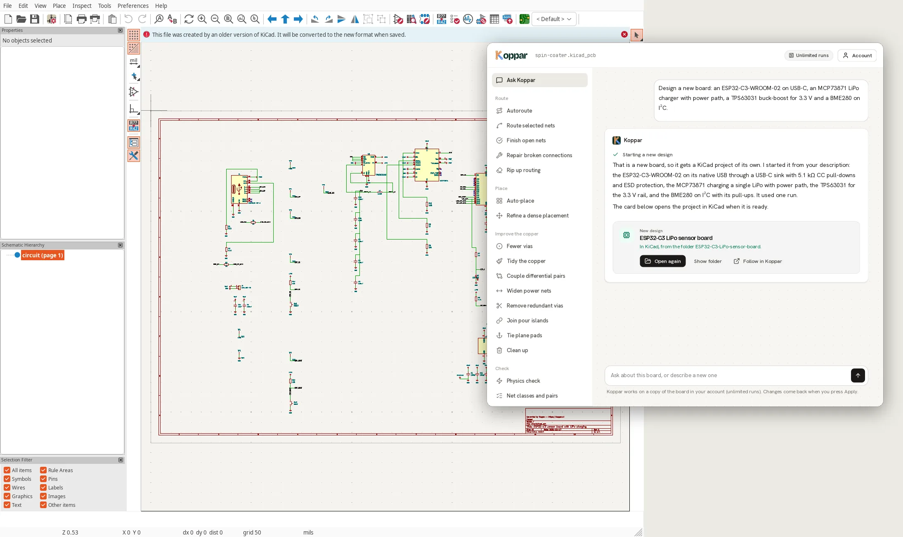This screenshot has height=537, width=903.
Task: Open the Place menu
Action: pyautogui.click(x=59, y=6)
